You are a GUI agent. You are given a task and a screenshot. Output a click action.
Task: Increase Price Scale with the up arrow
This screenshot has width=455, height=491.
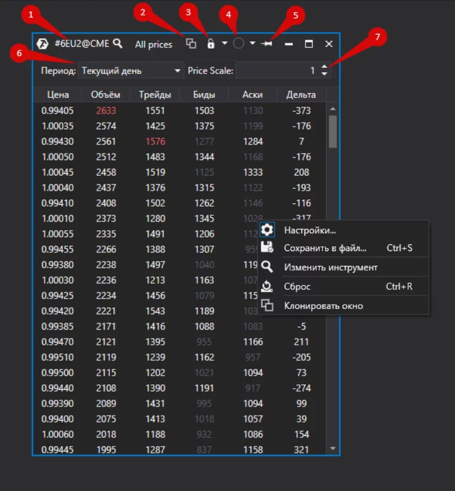pos(325,67)
